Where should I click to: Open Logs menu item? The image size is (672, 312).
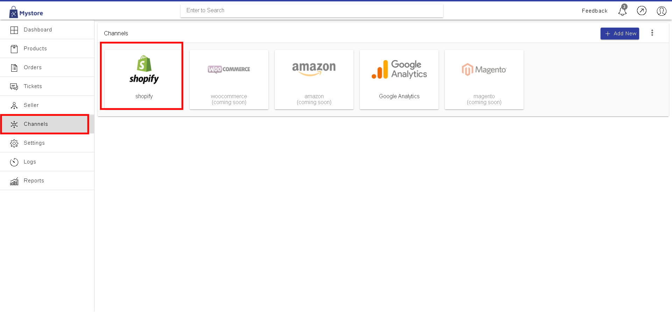click(47, 162)
